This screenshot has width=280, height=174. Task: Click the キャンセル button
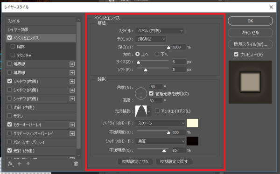coord(250,33)
